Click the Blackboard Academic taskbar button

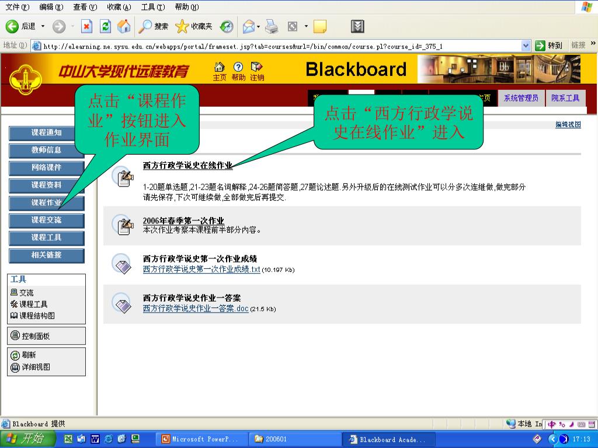point(389,439)
